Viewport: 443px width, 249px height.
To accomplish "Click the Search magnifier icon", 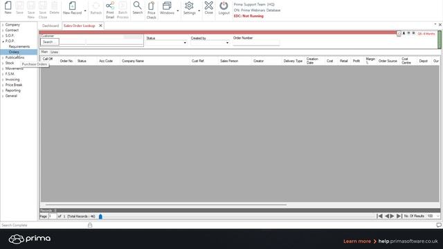I will click(x=137, y=6).
